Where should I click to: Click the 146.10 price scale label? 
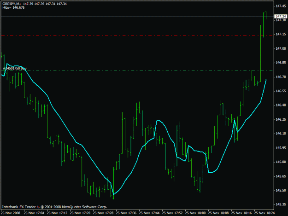pos(281,134)
